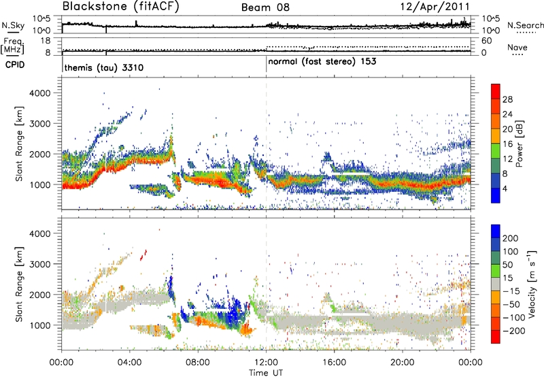Click the "-200" tick on the Velocity colorbar
Screen dimensions: 544x377
pos(514,331)
